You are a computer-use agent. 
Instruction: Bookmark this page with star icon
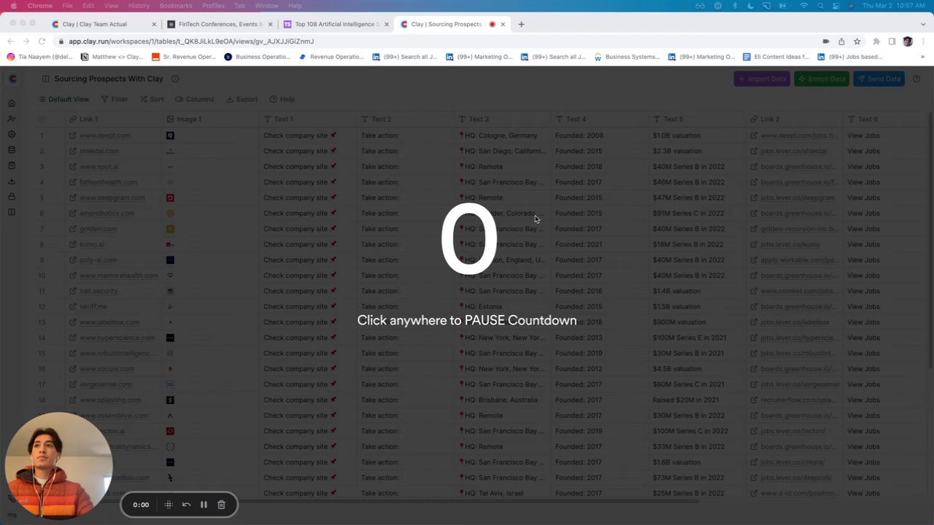(857, 42)
